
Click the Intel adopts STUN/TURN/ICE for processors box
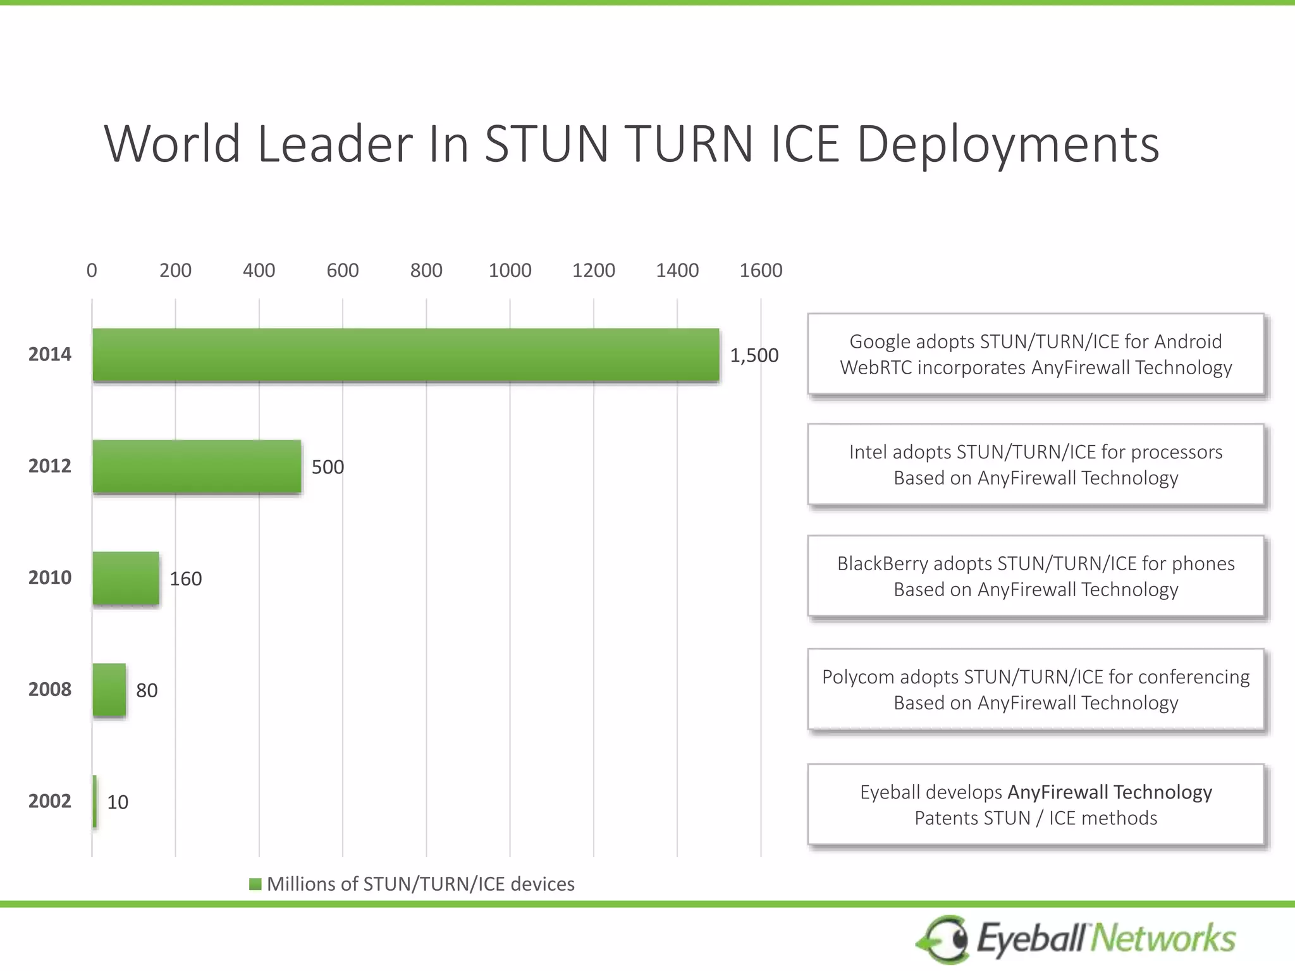coord(1036,465)
